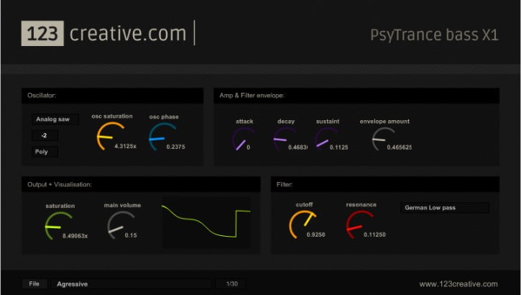The height and width of the screenshot is (295, 521).
Task: Click the 4.3125x osc saturation value
Action: 125,146
